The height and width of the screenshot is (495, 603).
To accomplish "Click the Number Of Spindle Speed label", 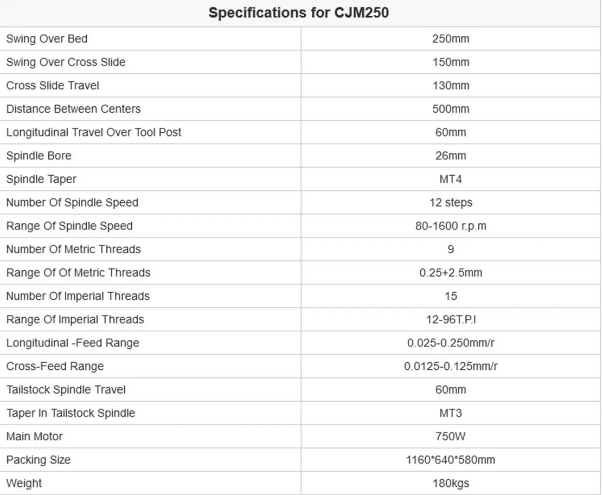I will tap(72, 203).
